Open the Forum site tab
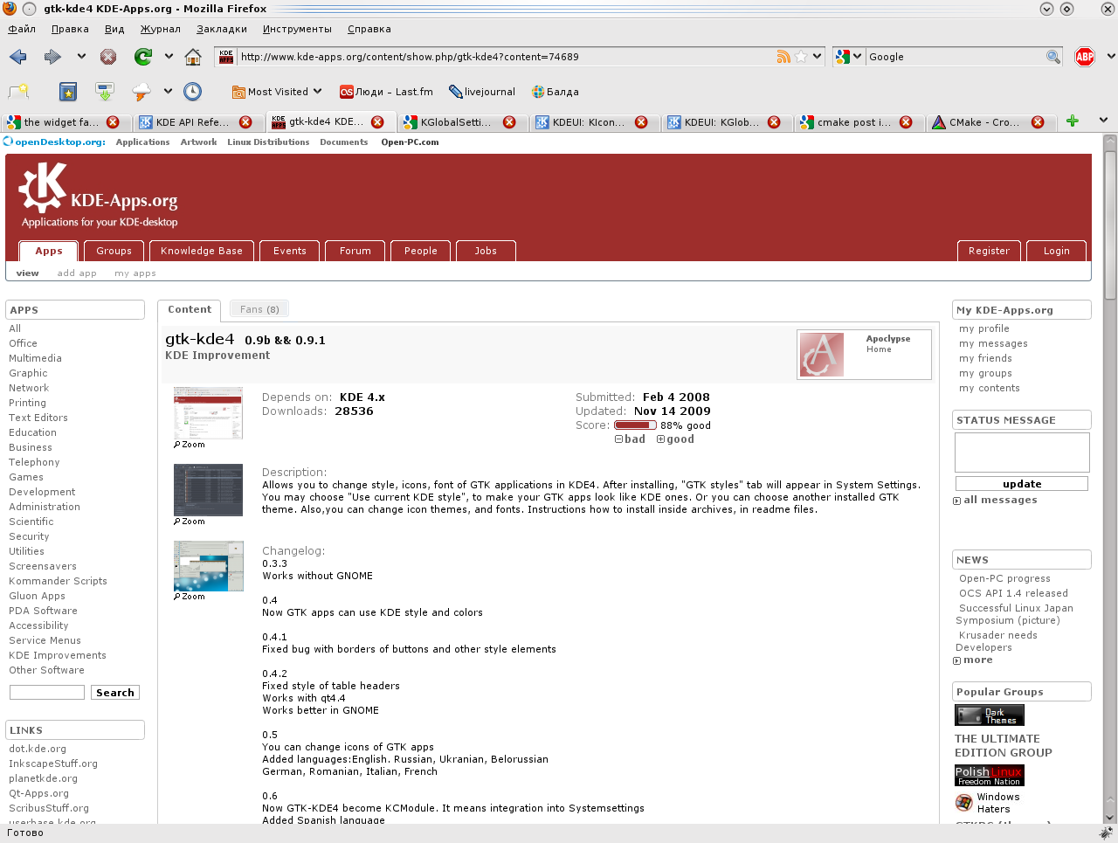1118x843 pixels. 355,251
